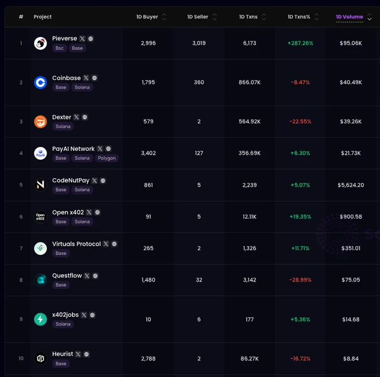Sort by 1D Buyer column arrows
The image size is (380, 377).
(164, 17)
